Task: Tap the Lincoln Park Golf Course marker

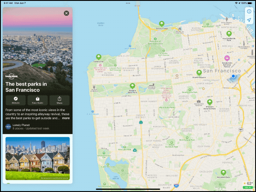Action: [115, 65]
